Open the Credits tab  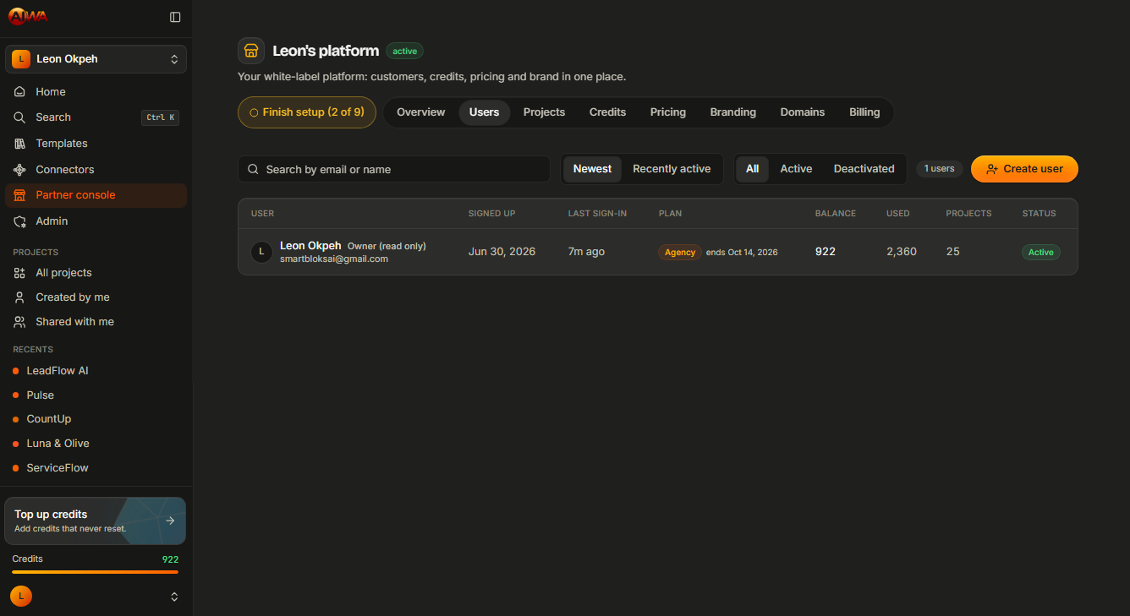point(607,112)
